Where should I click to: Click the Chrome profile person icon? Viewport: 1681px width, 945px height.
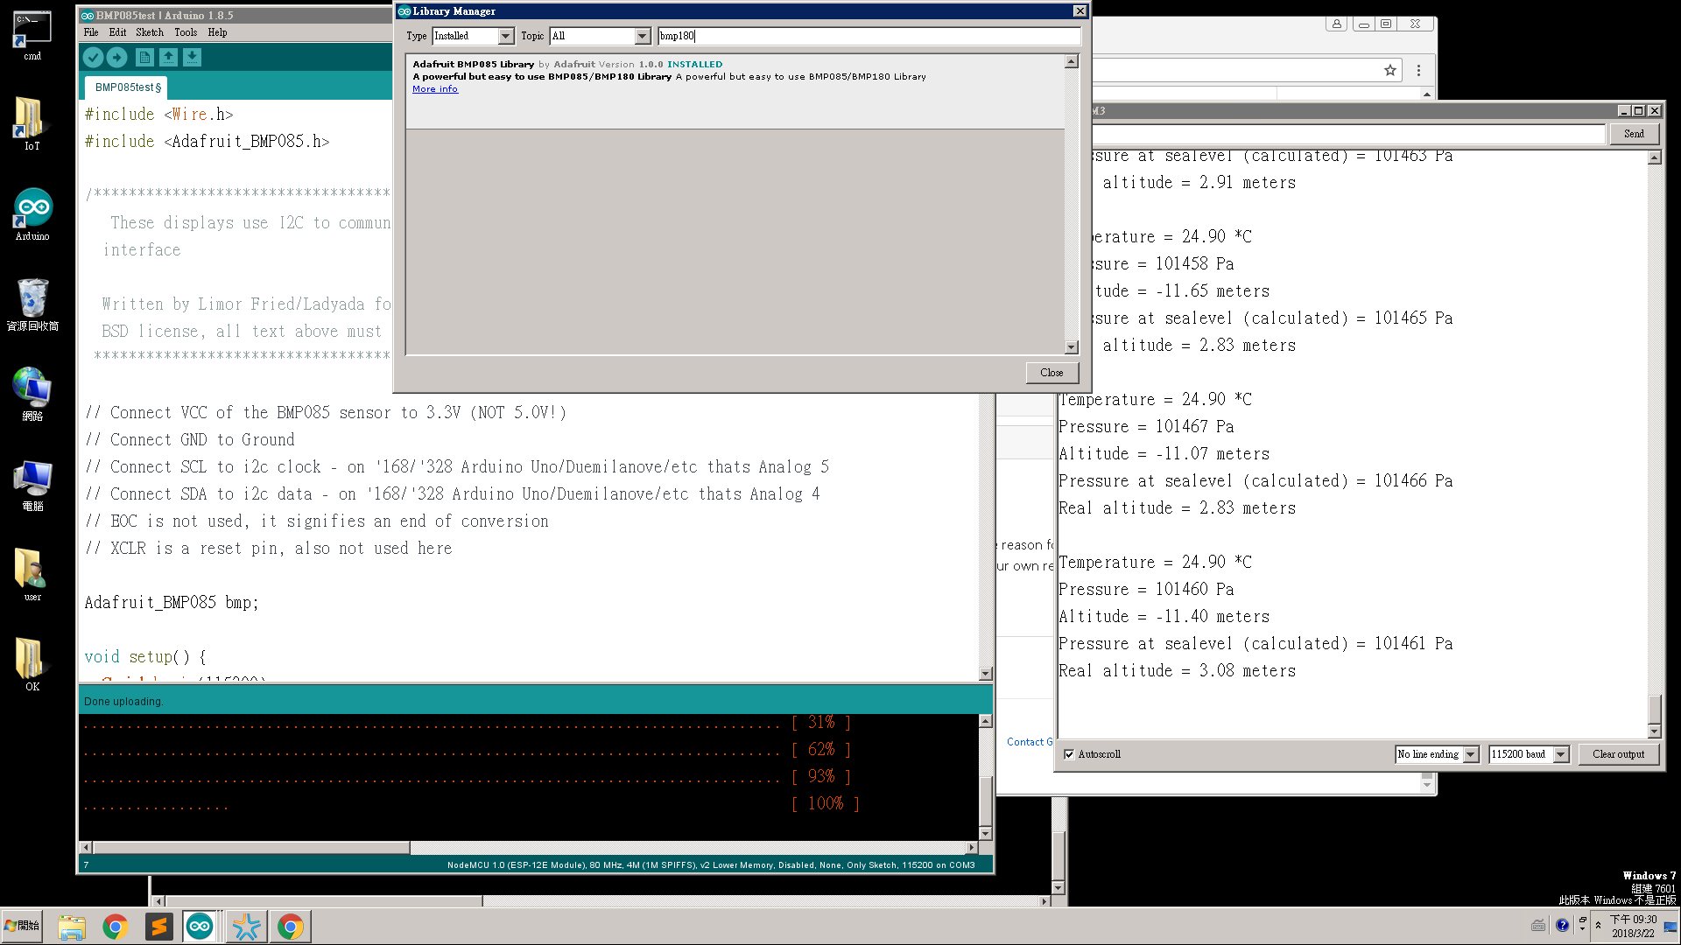click(1336, 24)
